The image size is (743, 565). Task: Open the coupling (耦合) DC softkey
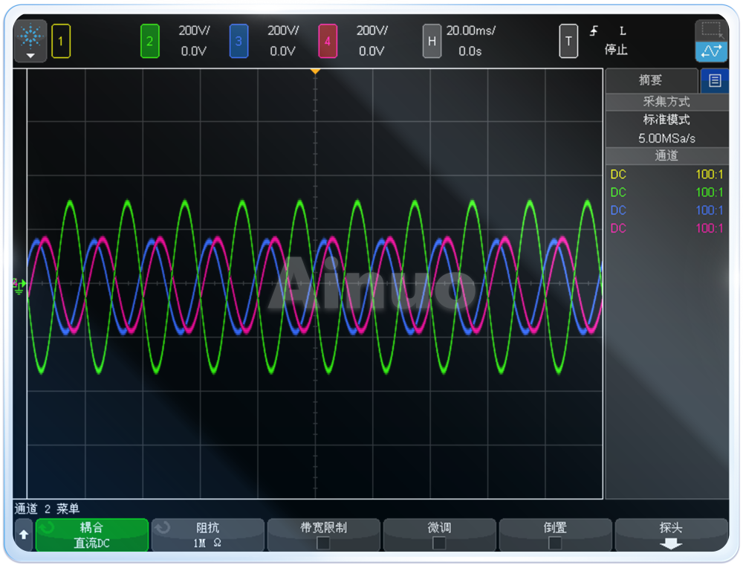[92, 535]
